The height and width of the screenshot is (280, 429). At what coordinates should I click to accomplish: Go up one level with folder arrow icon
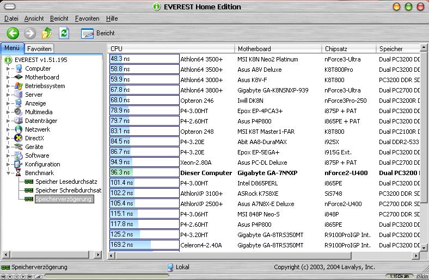(x=47, y=33)
